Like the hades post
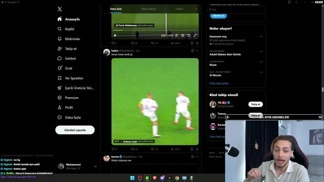Viewport: 324px width, 182px height. 154,149
